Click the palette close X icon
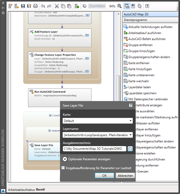The image size is (180, 194). coord(3,3)
